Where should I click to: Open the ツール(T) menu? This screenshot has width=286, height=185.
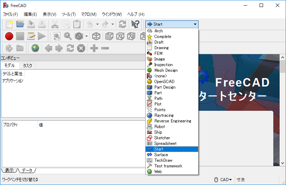coord(68,14)
